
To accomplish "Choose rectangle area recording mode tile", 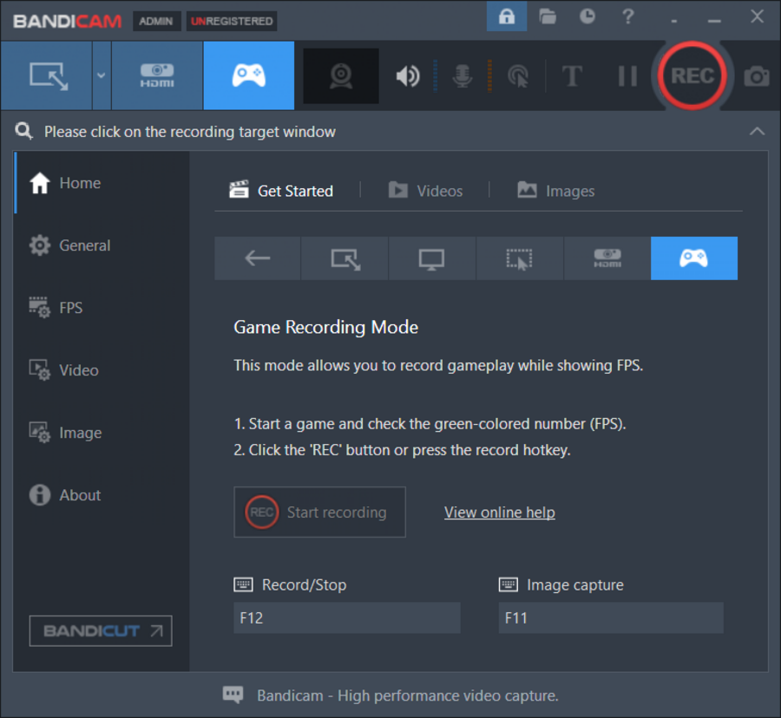I will click(x=345, y=258).
